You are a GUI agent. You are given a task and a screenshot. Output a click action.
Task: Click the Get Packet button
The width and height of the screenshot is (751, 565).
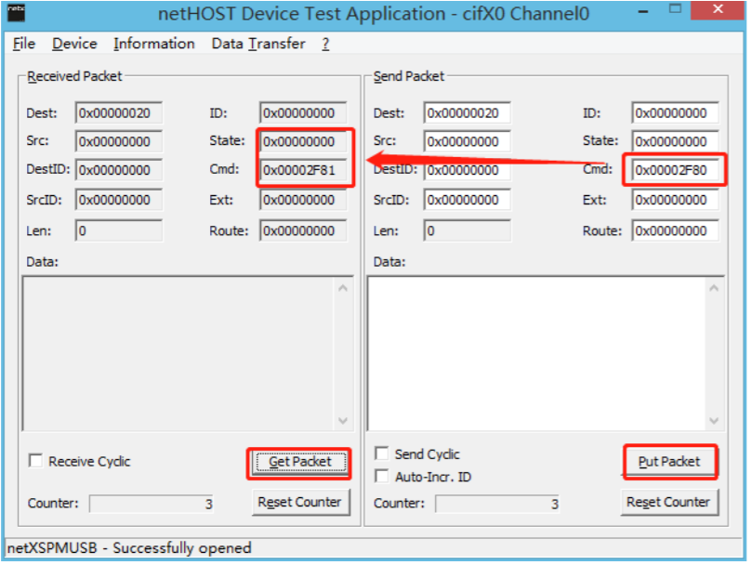tap(300, 462)
